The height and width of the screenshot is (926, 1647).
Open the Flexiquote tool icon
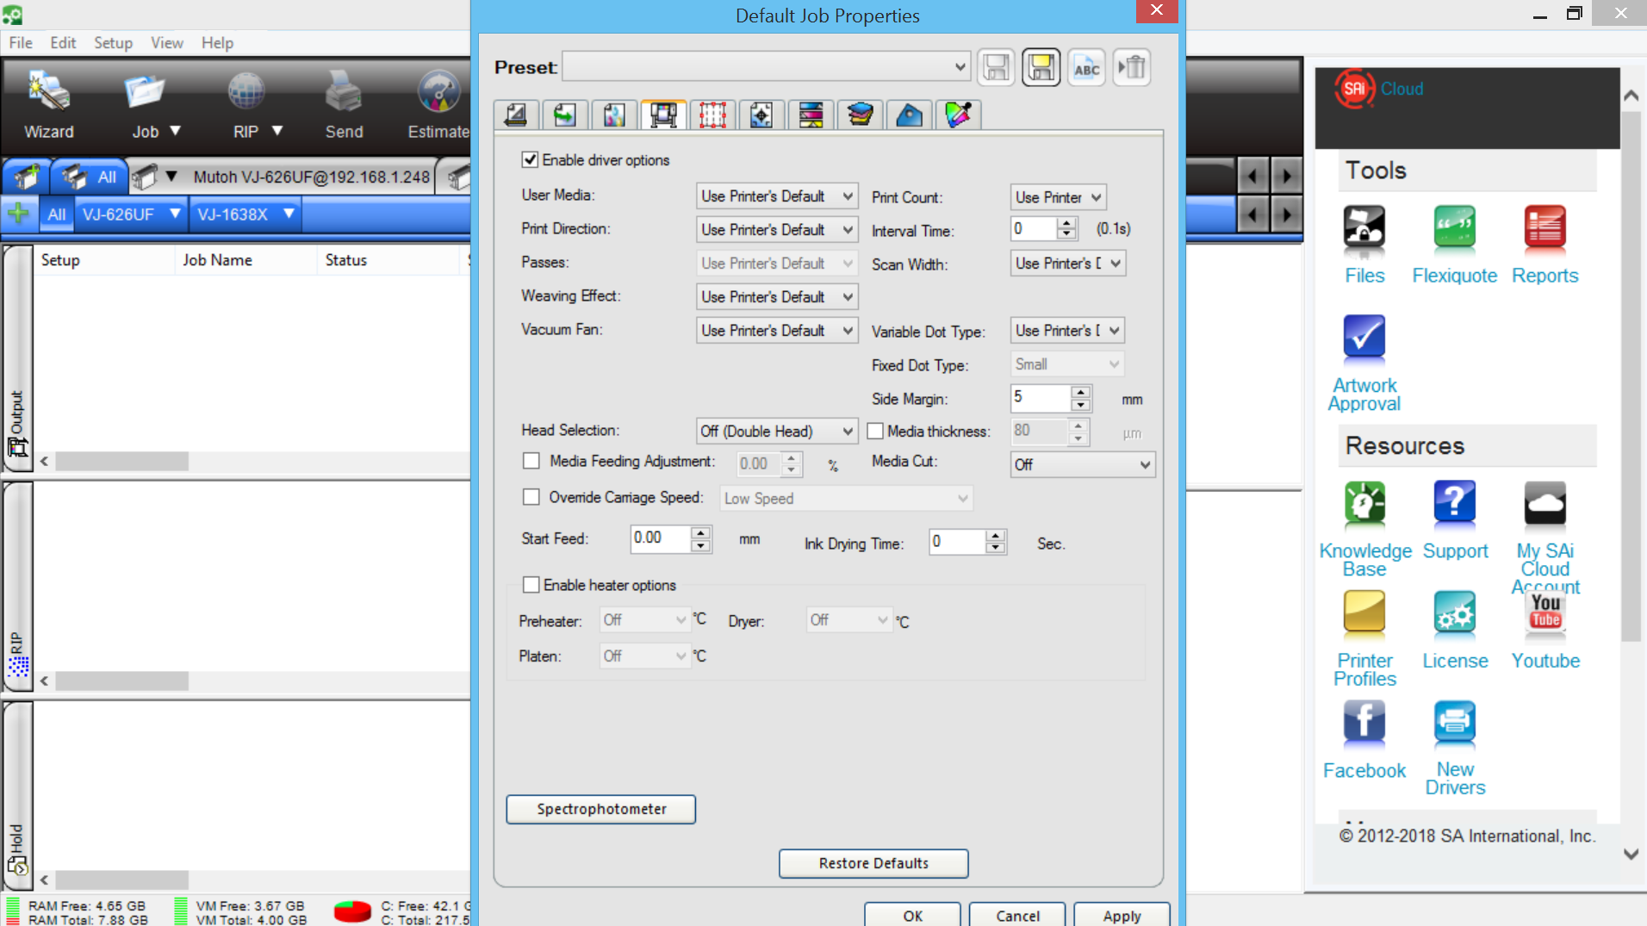[x=1455, y=229]
